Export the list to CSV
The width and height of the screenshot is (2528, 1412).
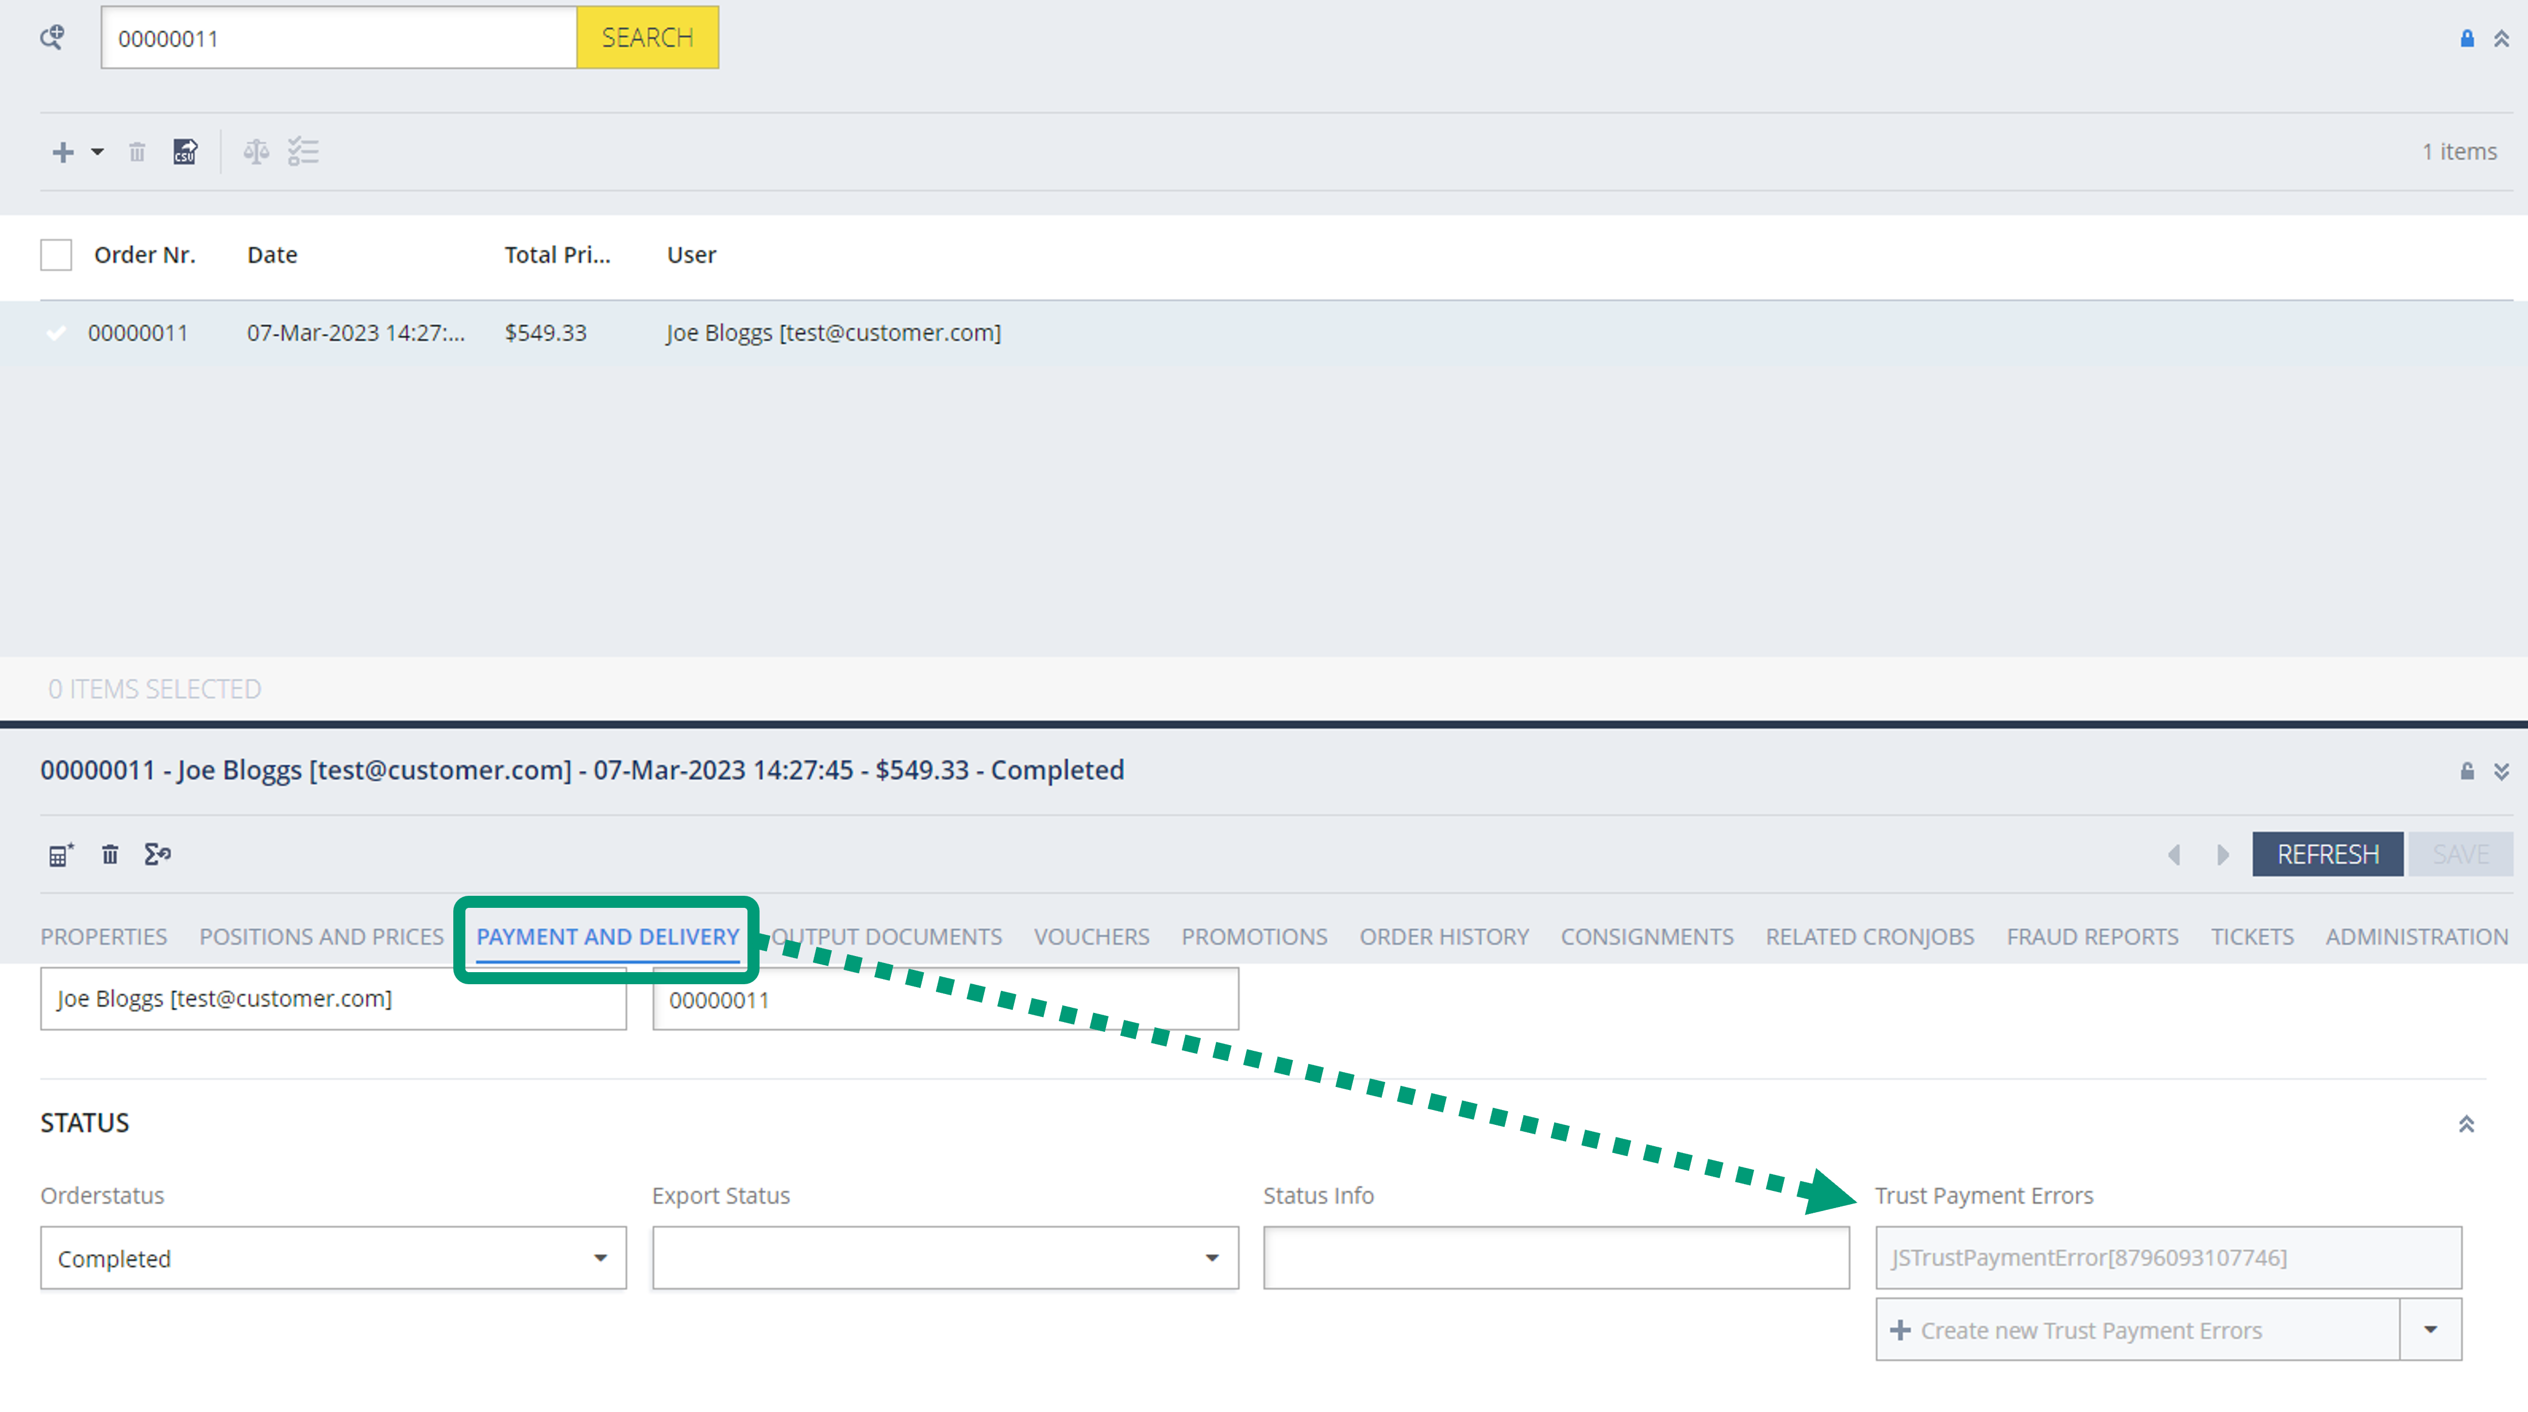186,152
